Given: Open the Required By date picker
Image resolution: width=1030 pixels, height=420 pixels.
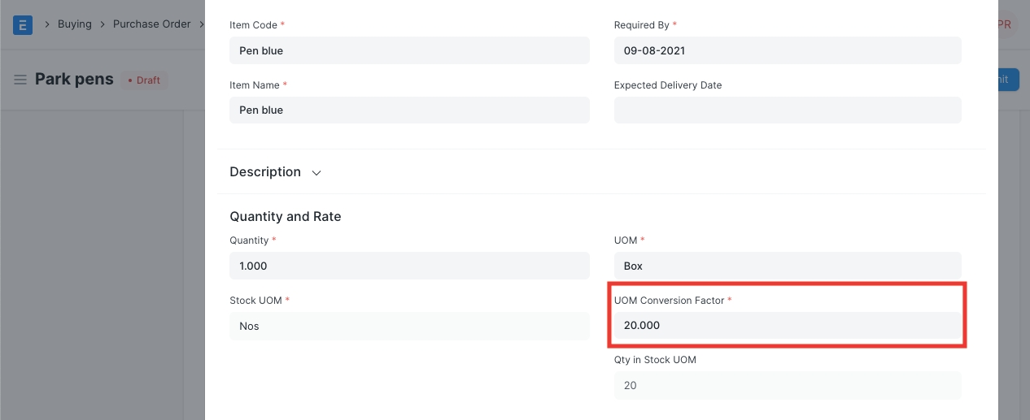Looking at the screenshot, I should 787,50.
